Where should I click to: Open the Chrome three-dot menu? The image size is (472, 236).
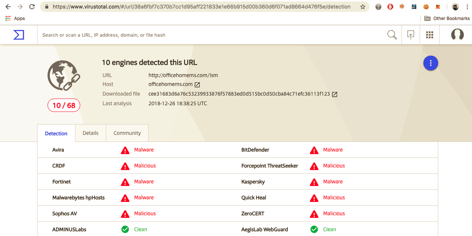466,7
